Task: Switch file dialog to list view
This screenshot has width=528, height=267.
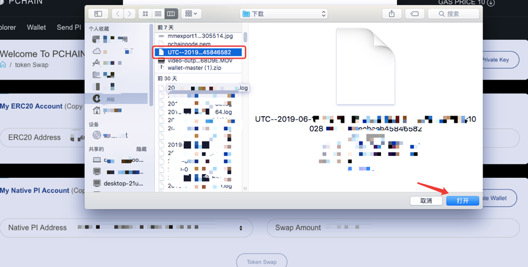Action: (x=158, y=14)
